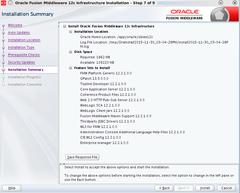Collapse Install Oracle Fusion Middleware 12c Infrastructure node

coord(65,26)
